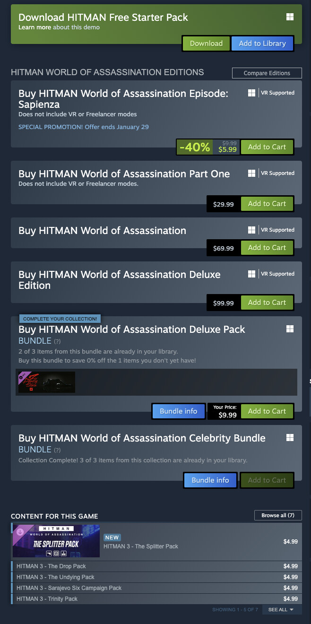
Task: Browse all 7 DLC content items
Action: (278, 515)
